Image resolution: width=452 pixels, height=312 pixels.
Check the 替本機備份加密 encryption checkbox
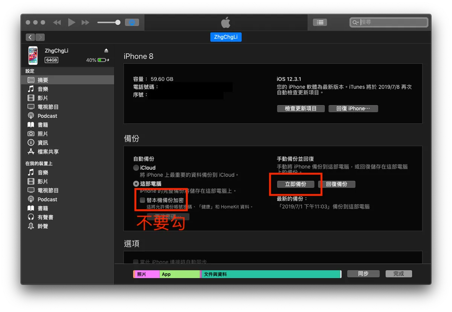(142, 200)
